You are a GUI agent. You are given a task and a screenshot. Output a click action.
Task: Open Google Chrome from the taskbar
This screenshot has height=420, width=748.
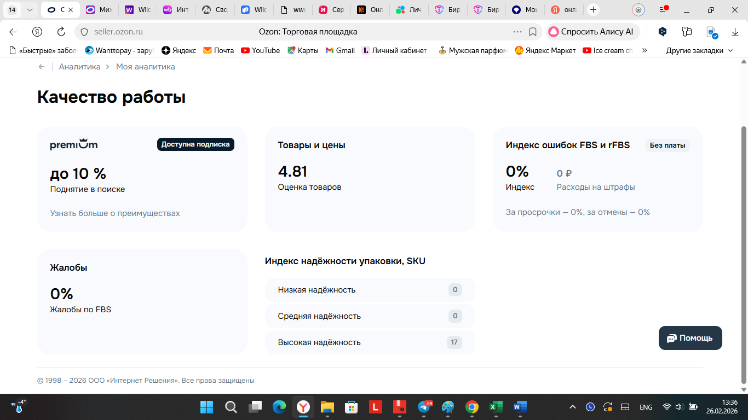(x=472, y=407)
